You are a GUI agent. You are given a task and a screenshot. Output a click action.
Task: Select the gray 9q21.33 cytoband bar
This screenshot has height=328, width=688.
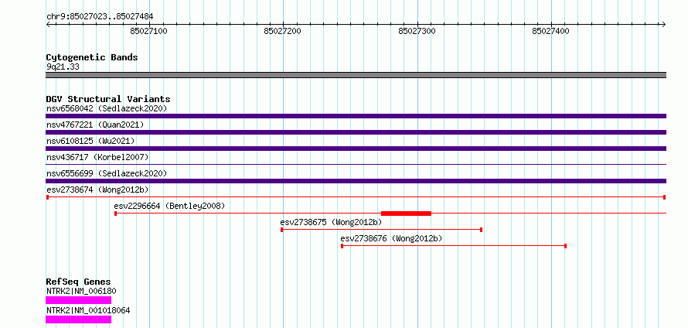[x=356, y=75]
